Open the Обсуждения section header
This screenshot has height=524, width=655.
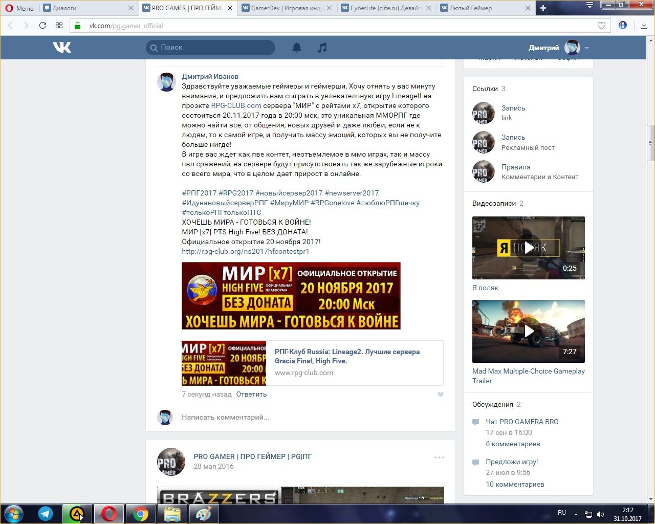tap(493, 405)
